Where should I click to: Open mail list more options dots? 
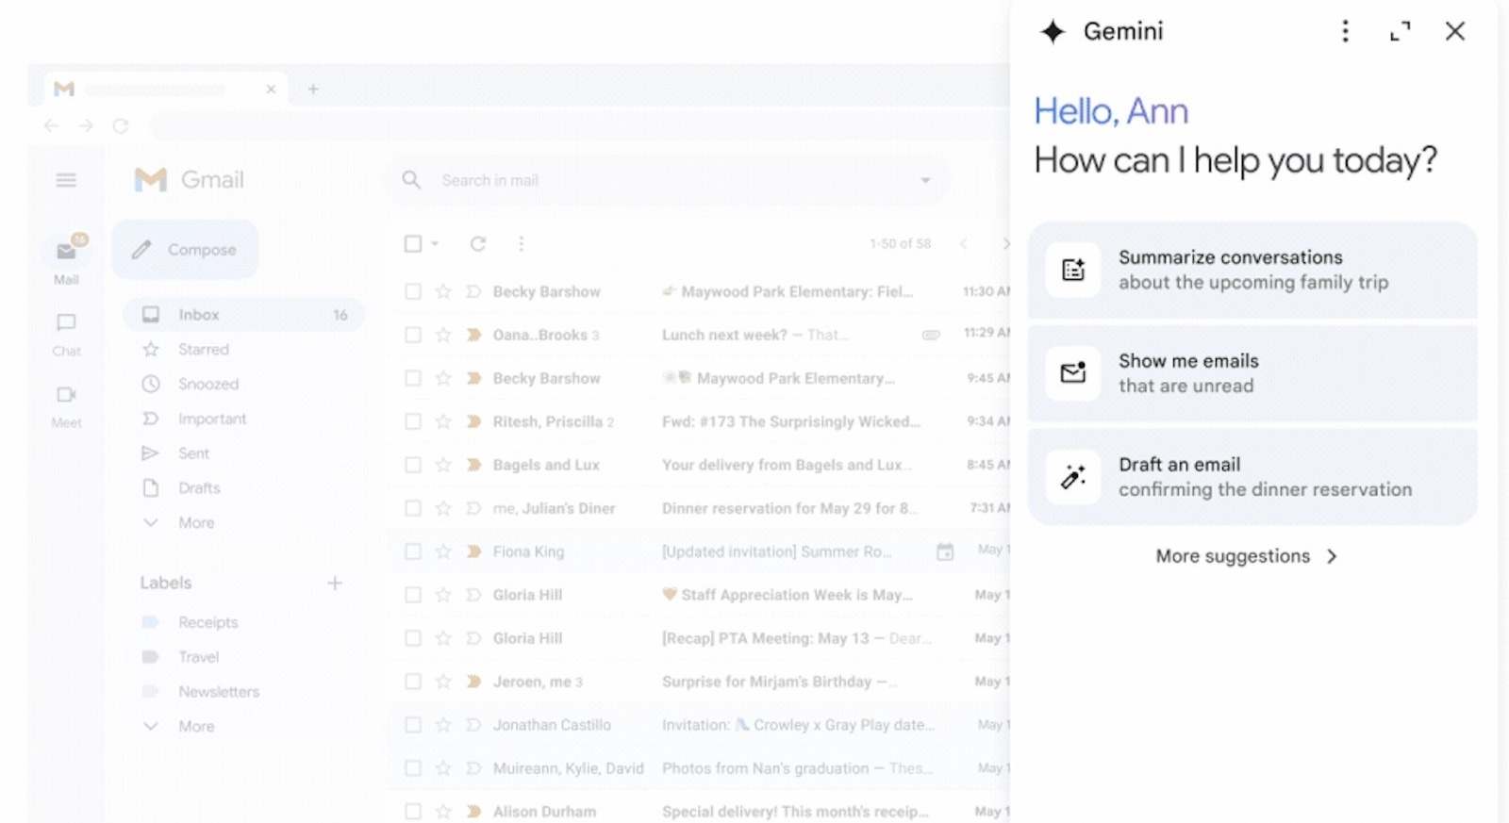click(521, 243)
